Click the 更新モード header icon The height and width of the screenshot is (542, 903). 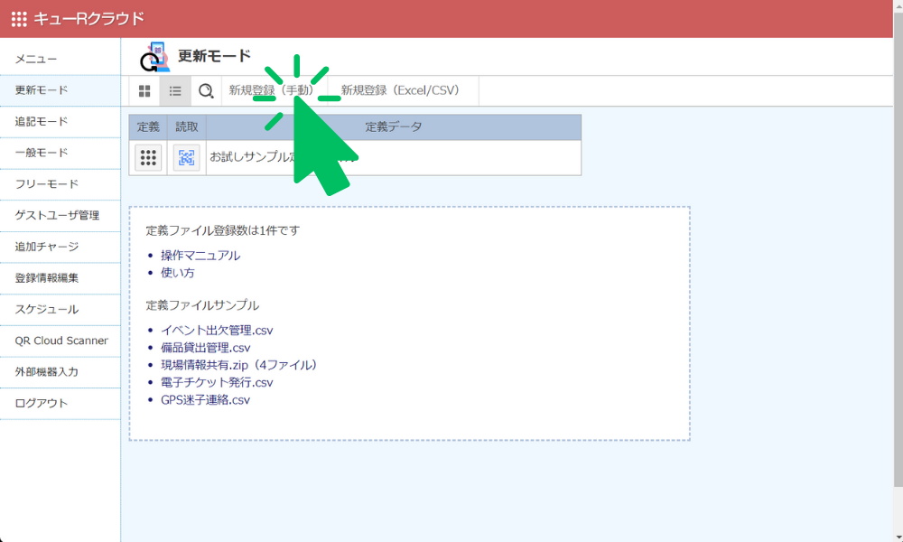[x=154, y=56]
